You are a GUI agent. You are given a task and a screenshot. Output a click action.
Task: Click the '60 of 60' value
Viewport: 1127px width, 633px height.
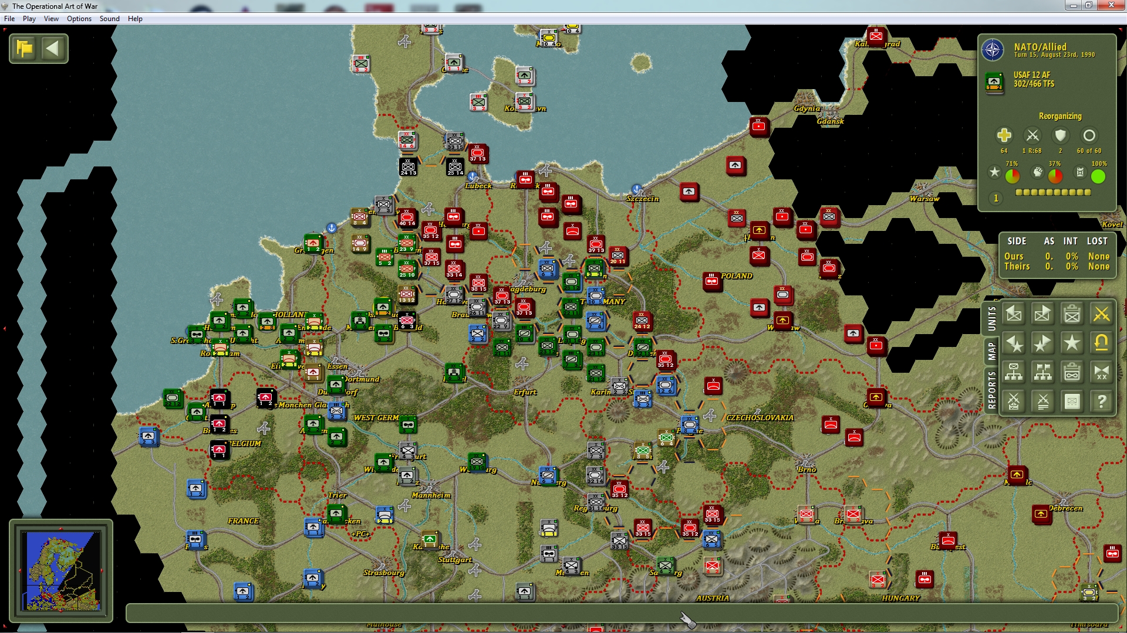[x=1089, y=151]
